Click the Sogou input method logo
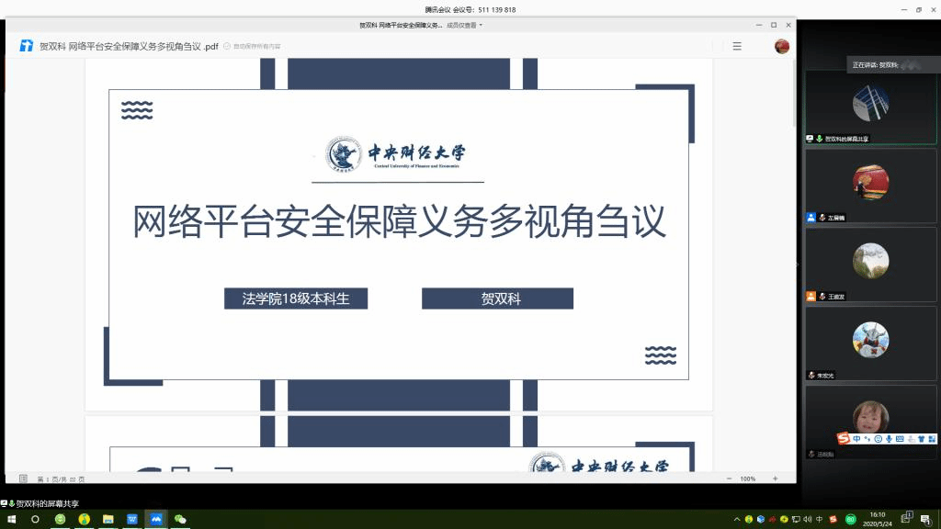The width and height of the screenshot is (941, 529). tap(843, 439)
